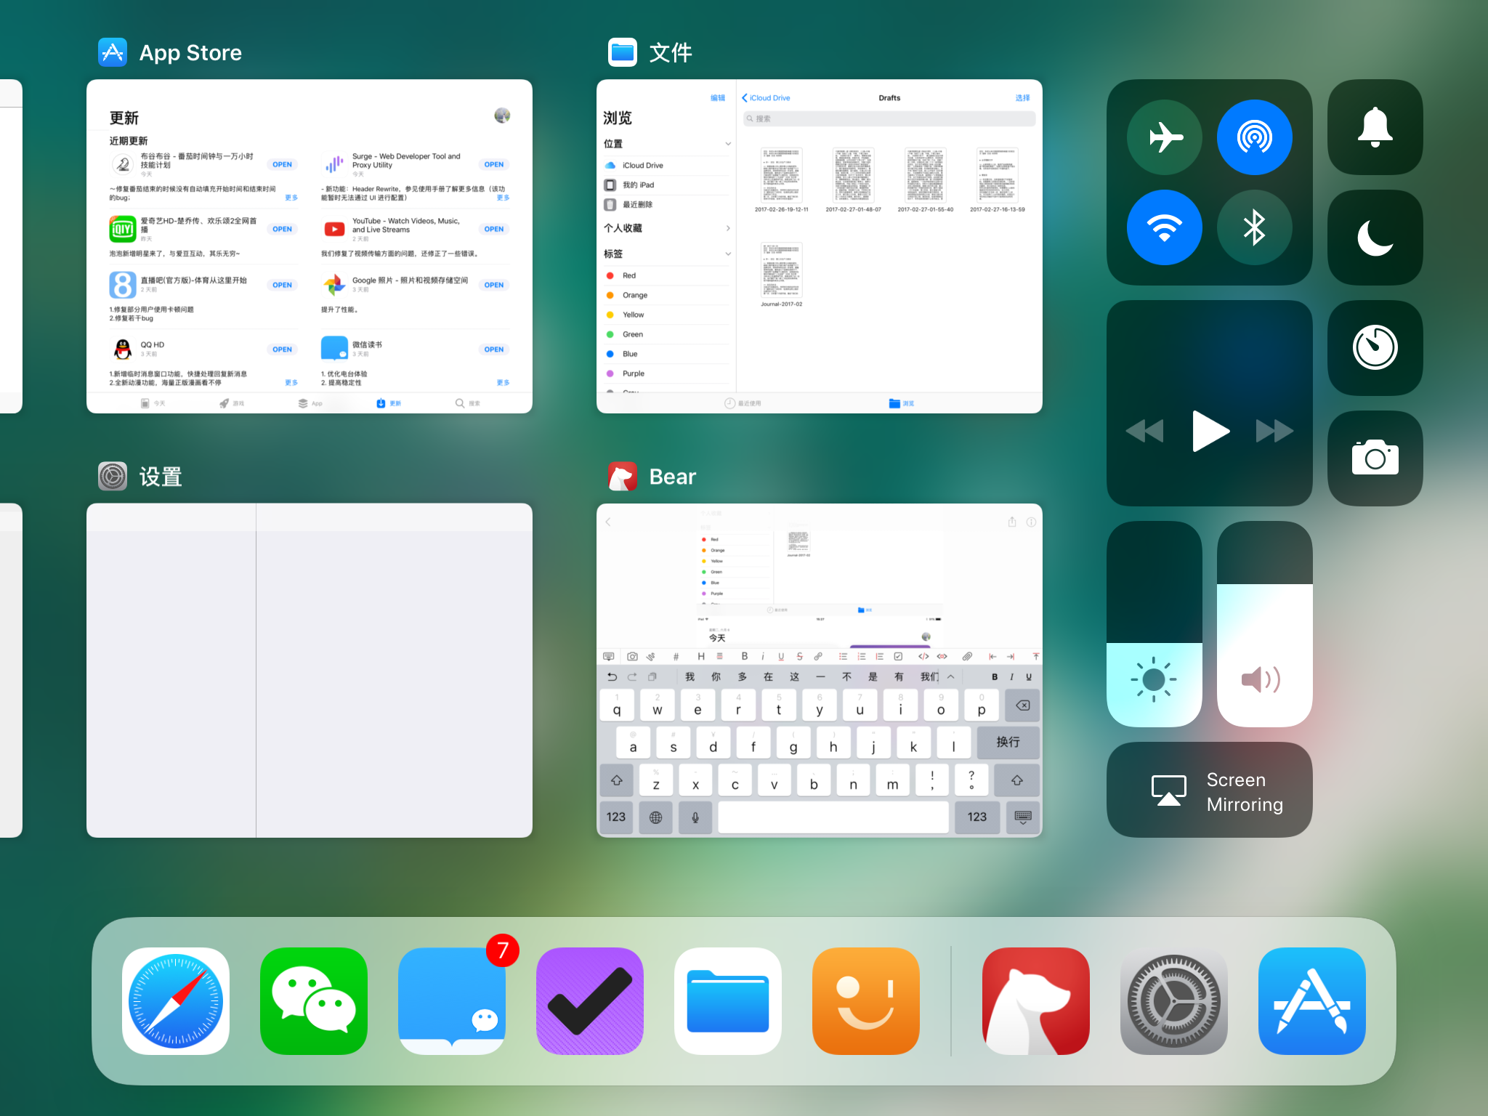This screenshot has height=1116, width=1488.
Task: Open Bear from the dock
Action: (x=1036, y=1001)
